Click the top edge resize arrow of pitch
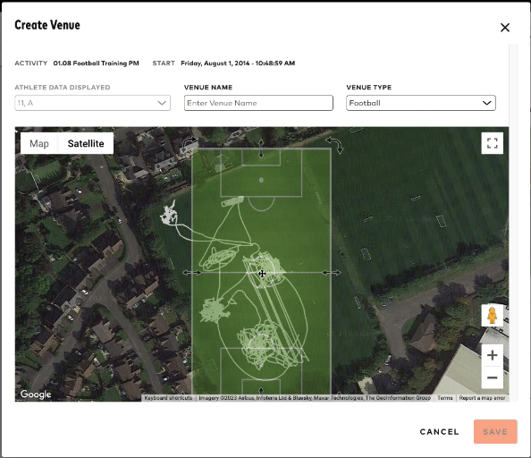Viewport: 531px width, 458px height. pos(261,148)
